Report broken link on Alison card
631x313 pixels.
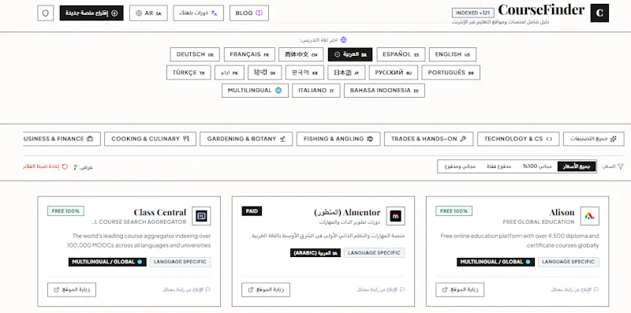point(575,289)
